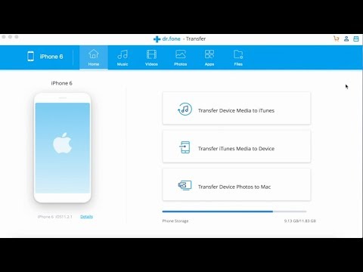The width and height of the screenshot is (363, 272).
Task: Open the Home tab
Action: point(94,57)
